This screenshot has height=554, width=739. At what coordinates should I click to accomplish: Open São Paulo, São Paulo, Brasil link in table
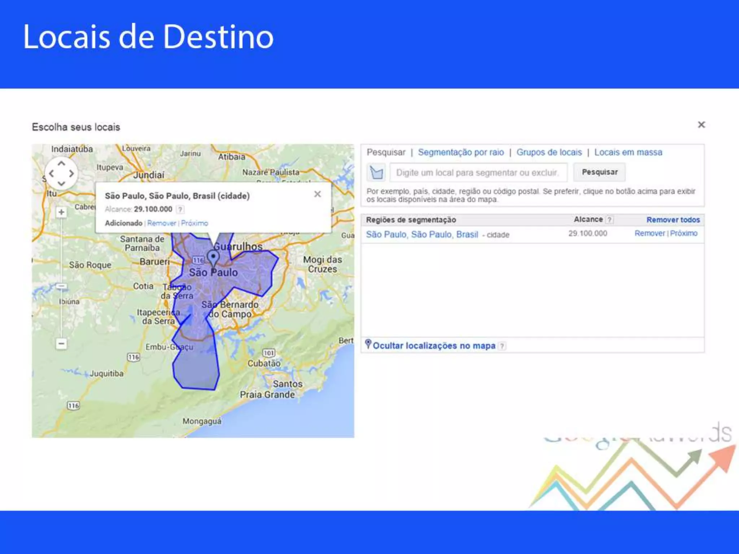[422, 234]
